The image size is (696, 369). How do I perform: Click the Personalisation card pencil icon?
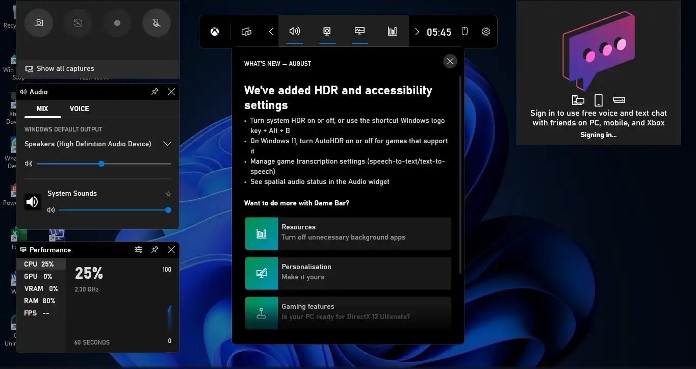(x=262, y=273)
